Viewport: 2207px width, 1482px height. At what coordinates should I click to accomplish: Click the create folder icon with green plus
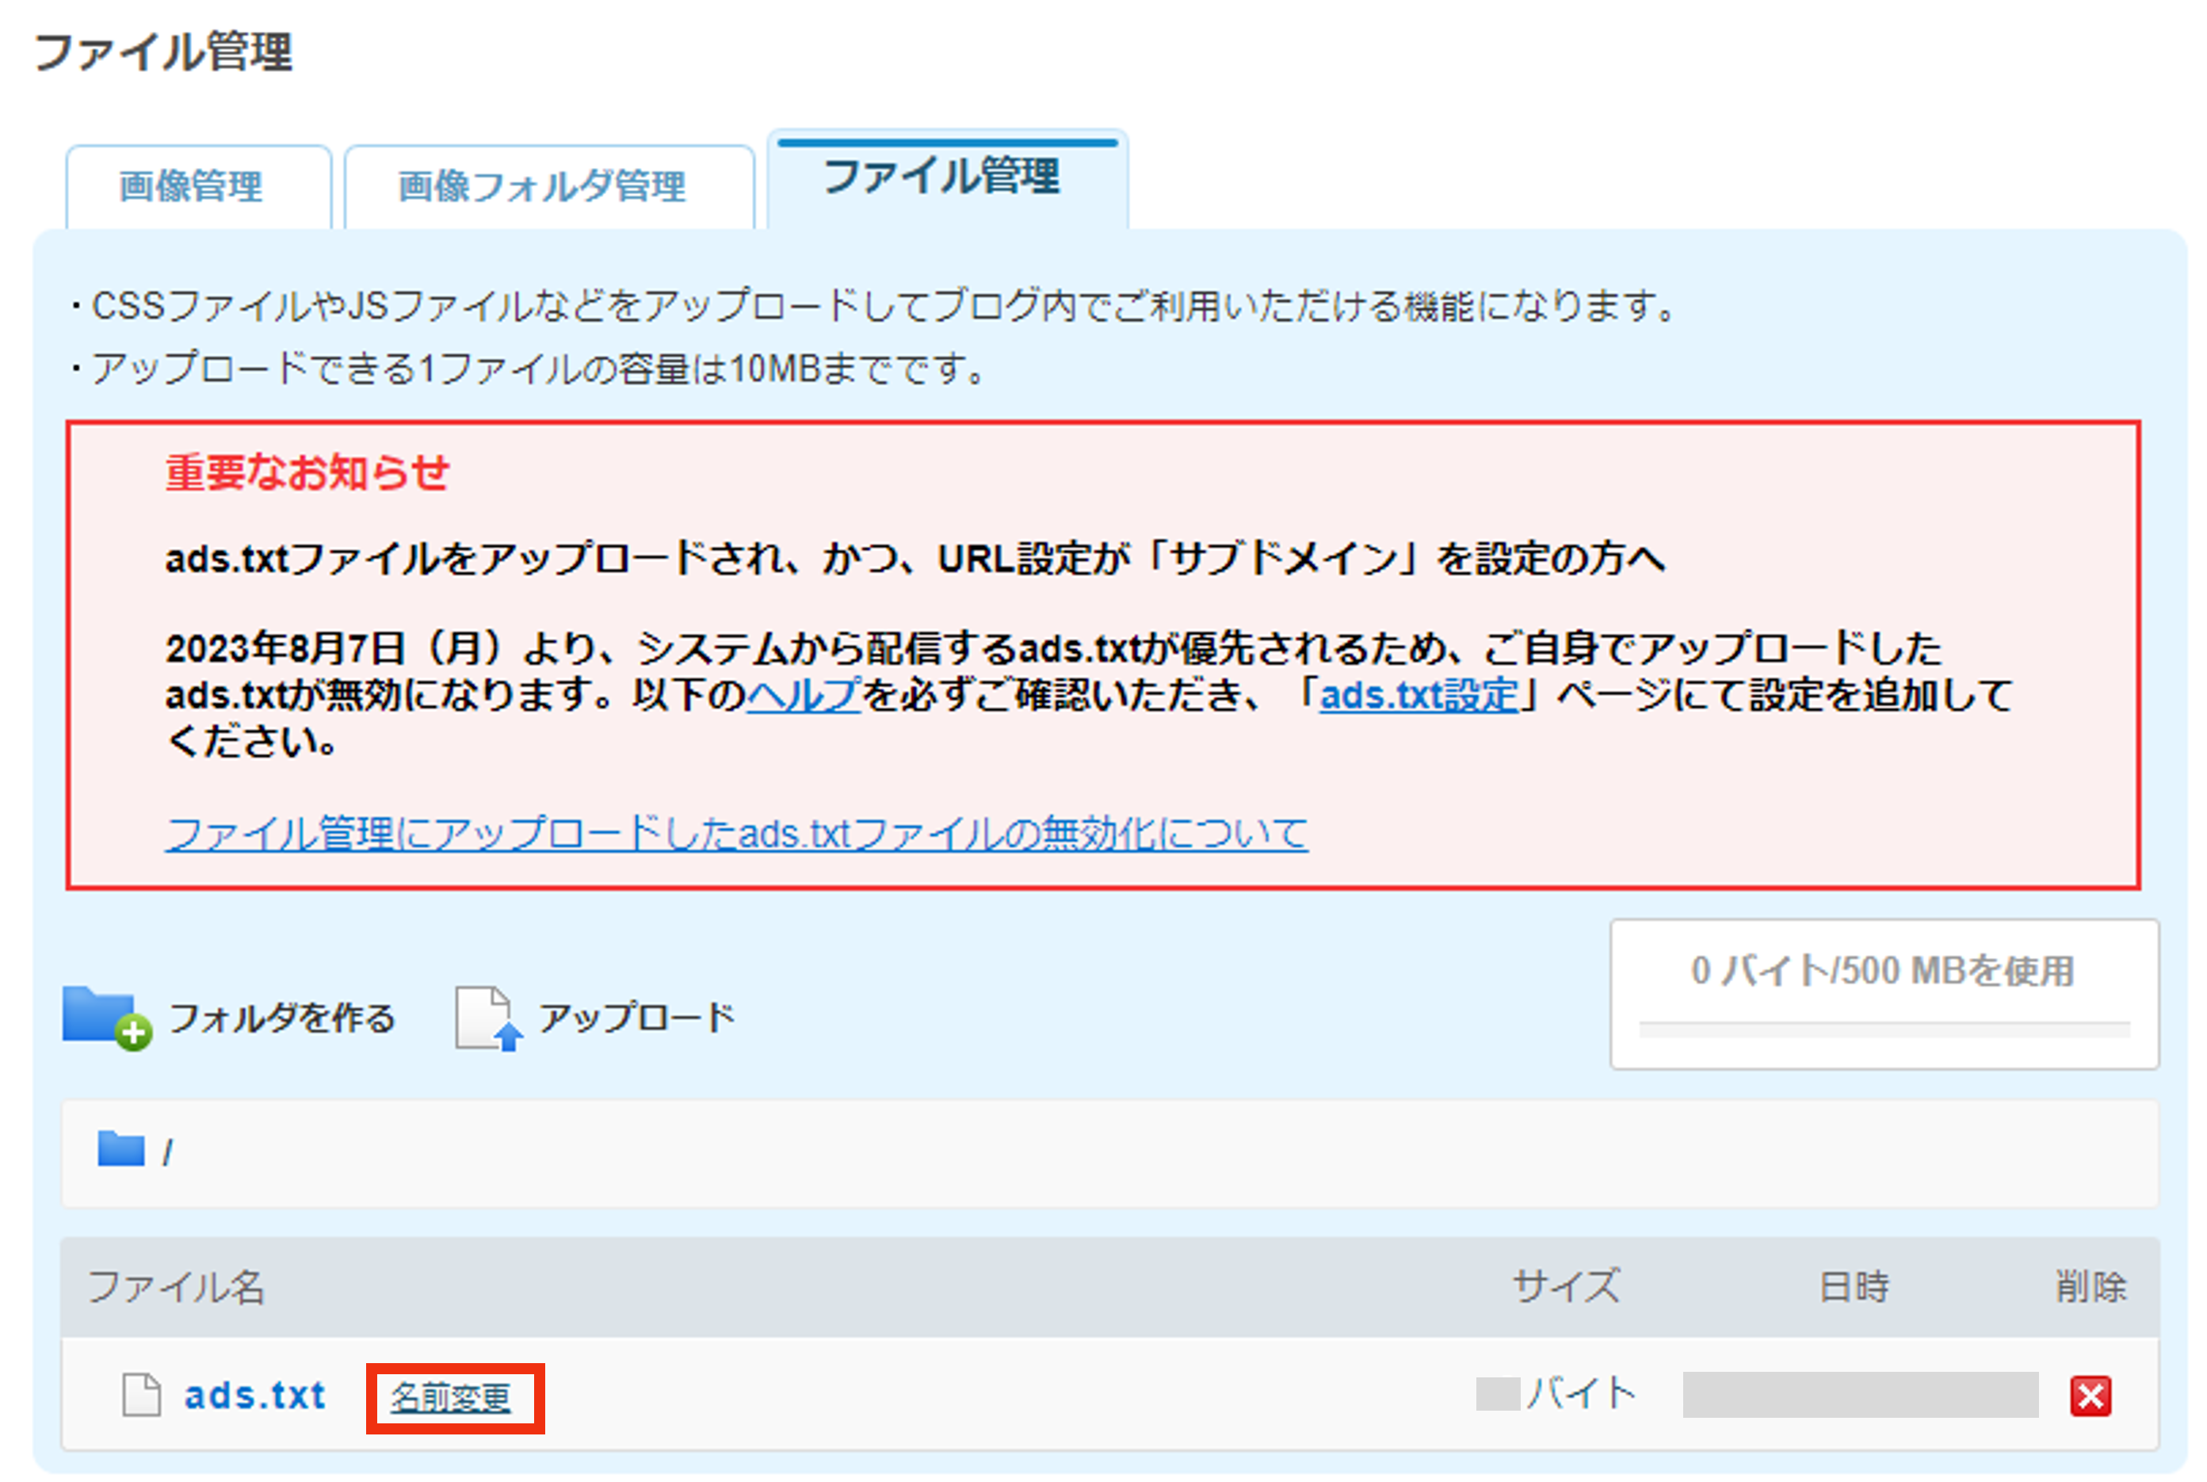point(107,1018)
